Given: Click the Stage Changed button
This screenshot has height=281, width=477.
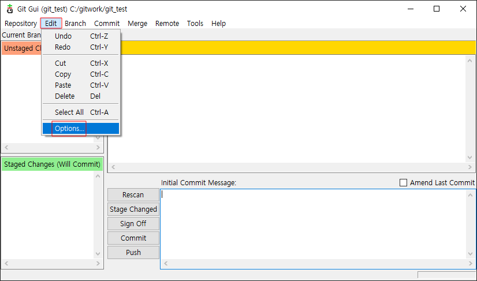Looking at the screenshot, I should click(133, 209).
